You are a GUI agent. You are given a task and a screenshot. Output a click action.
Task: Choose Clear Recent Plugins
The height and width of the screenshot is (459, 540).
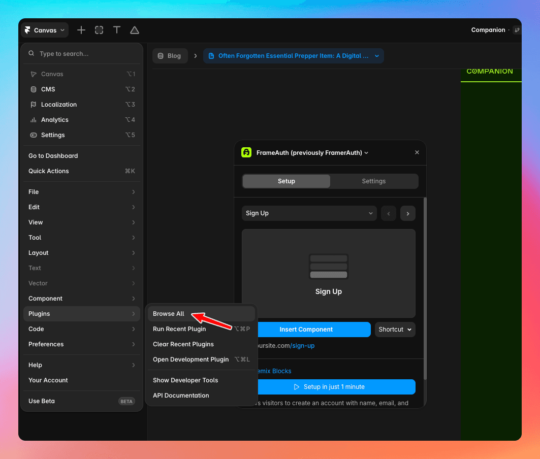pyautogui.click(x=202, y=344)
